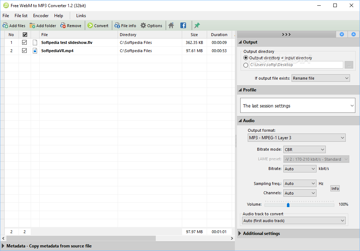
Task: Sort by the Size column header
Action: 194,35
